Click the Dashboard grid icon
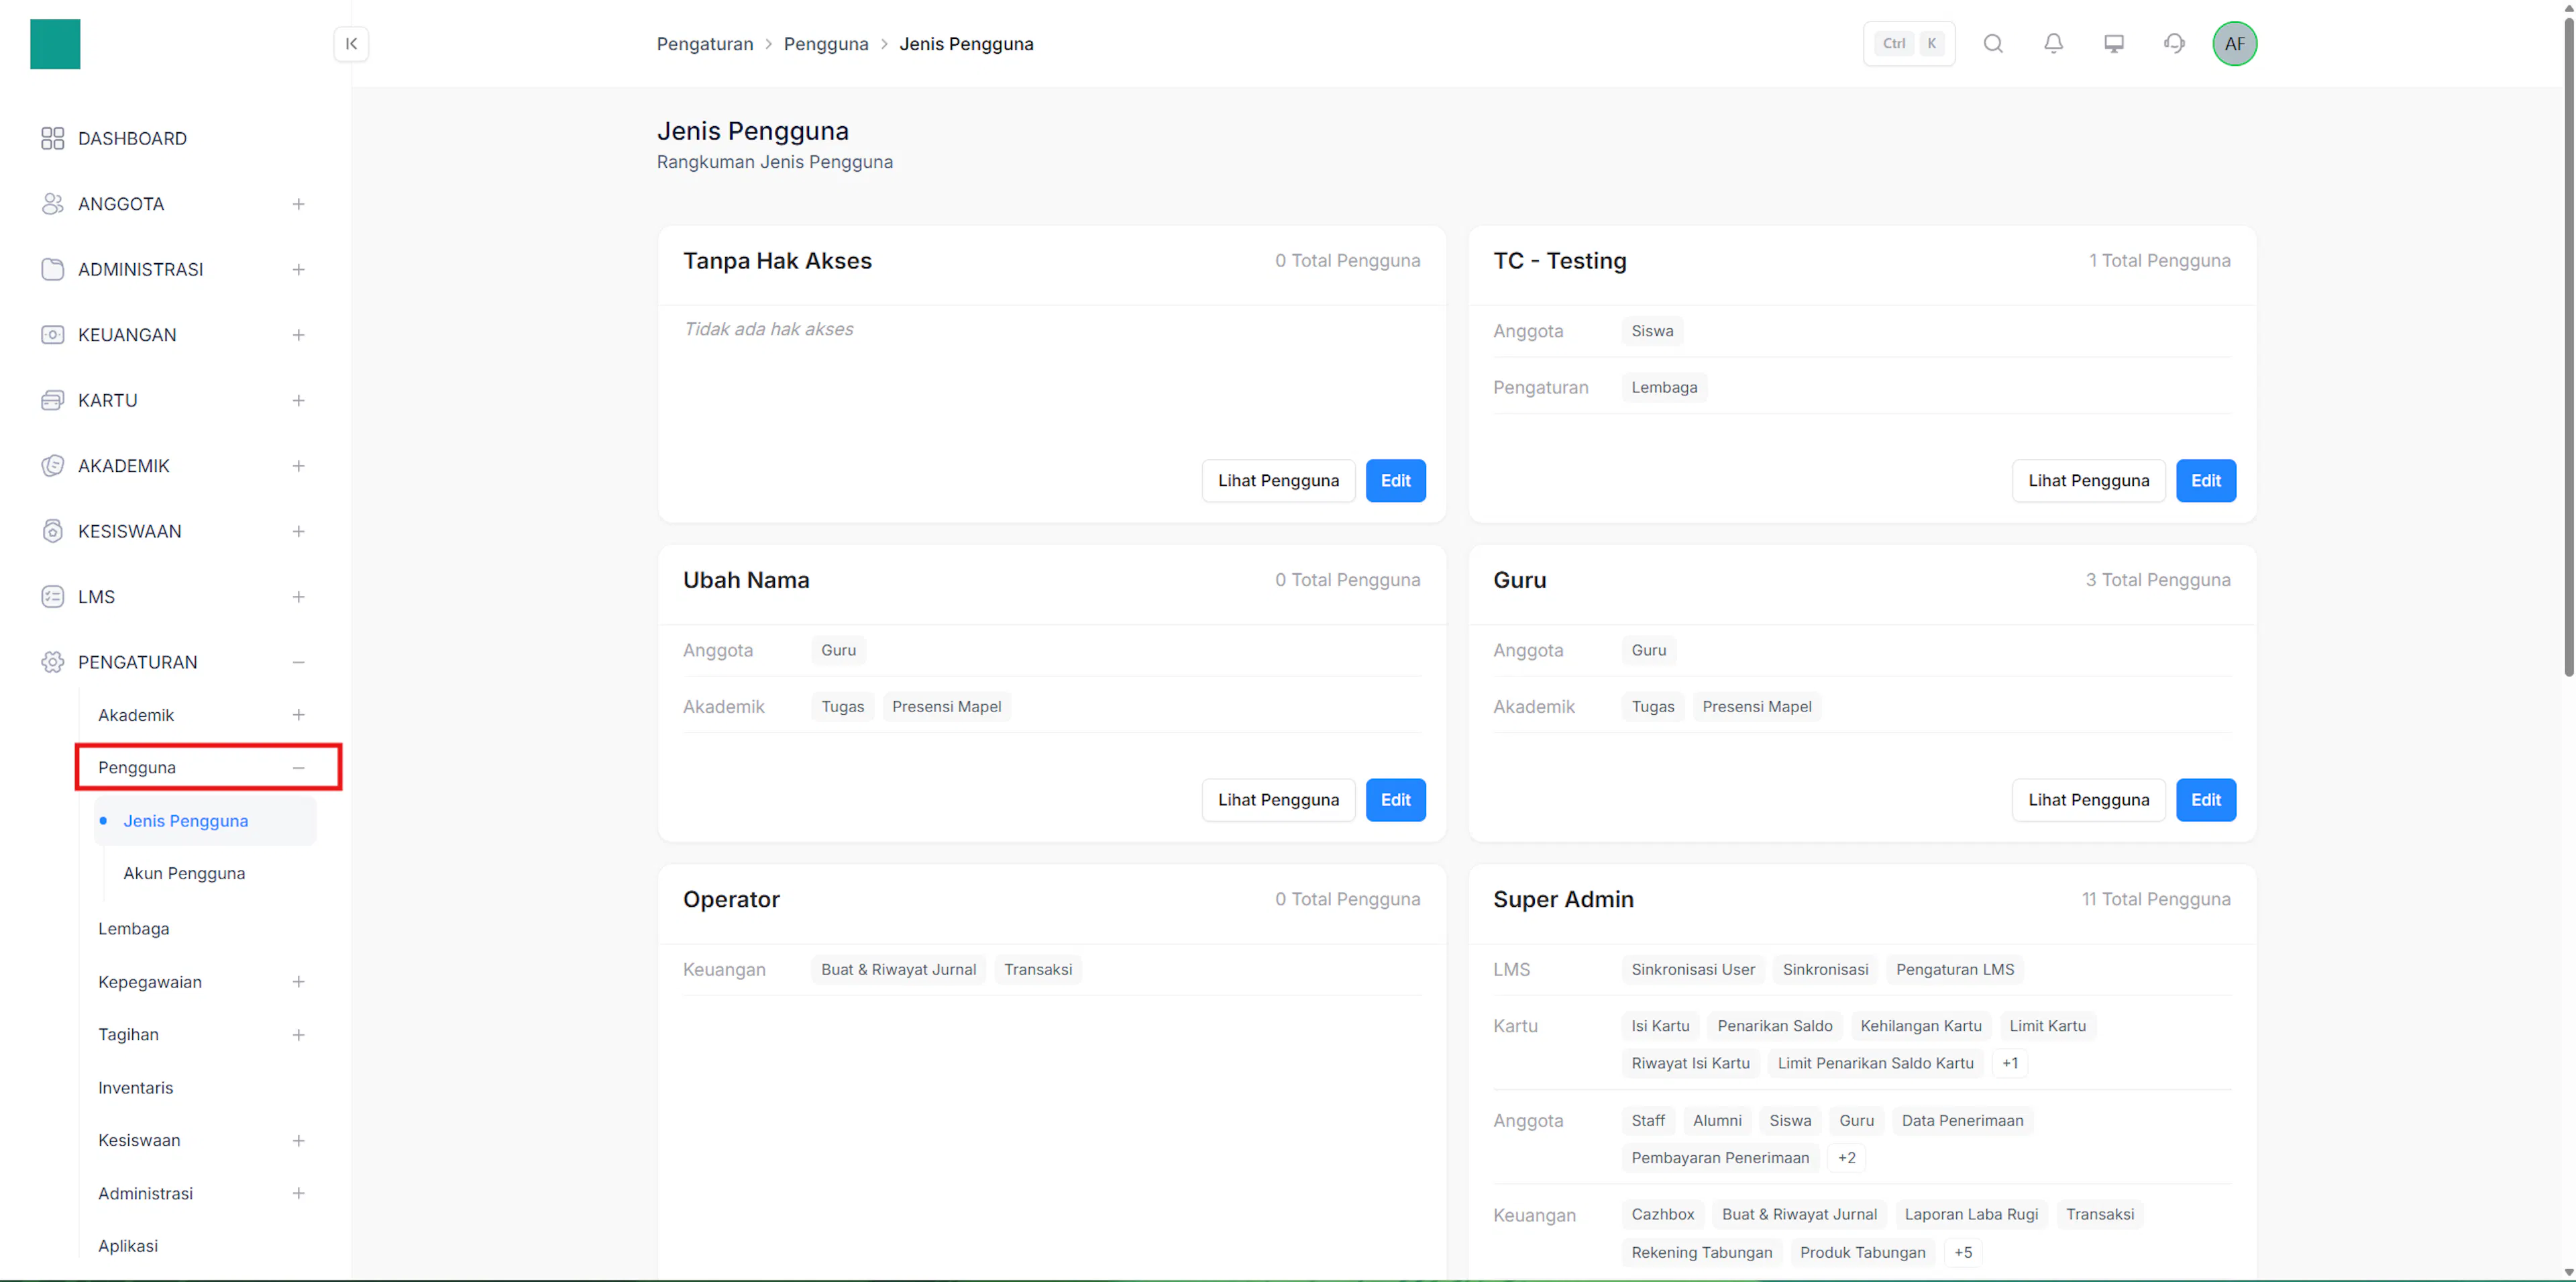2576x1282 pixels. (53, 138)
